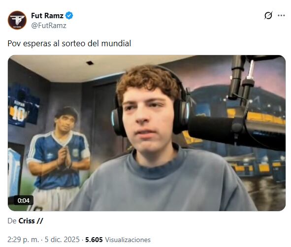Open the three-dot more options menu
The image size is (291, 247).
click(281, 16)
